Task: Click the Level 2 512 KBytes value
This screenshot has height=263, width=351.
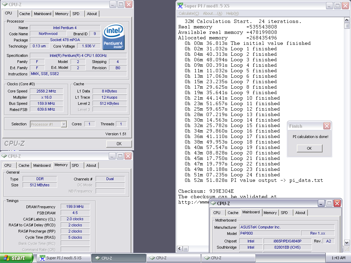Action: (110, 103)
